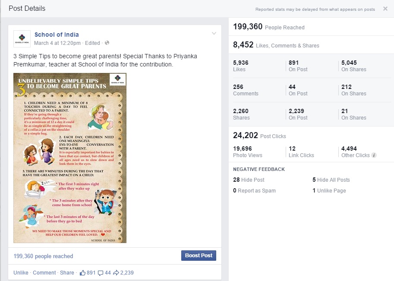Screen dimensions: 394x281
Task: Click the info icon beside Other Clicks
Action: [374, 155]
